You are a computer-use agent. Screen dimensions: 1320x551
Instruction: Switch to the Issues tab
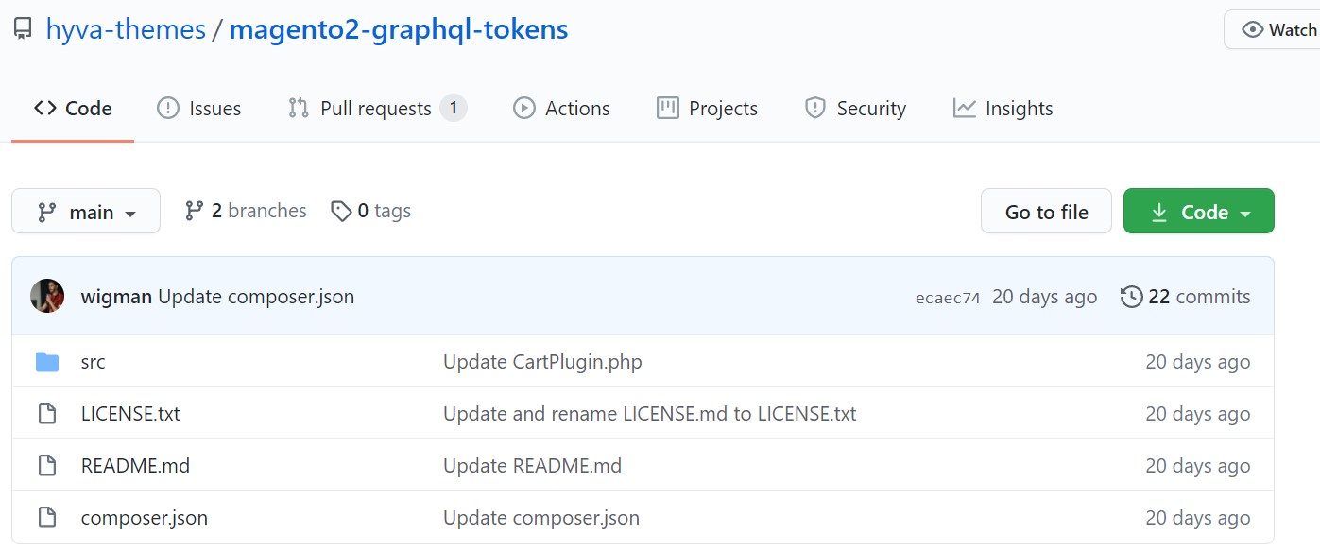pyautogui.click(x=198, y=109)
